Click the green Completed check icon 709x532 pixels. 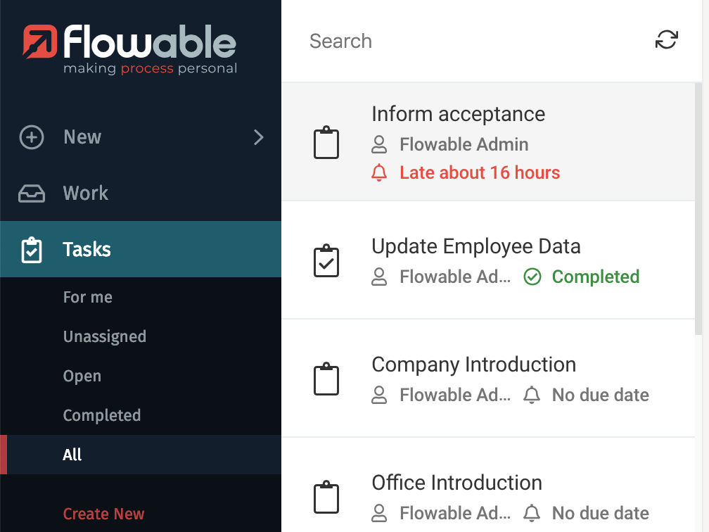click(532, 277)
